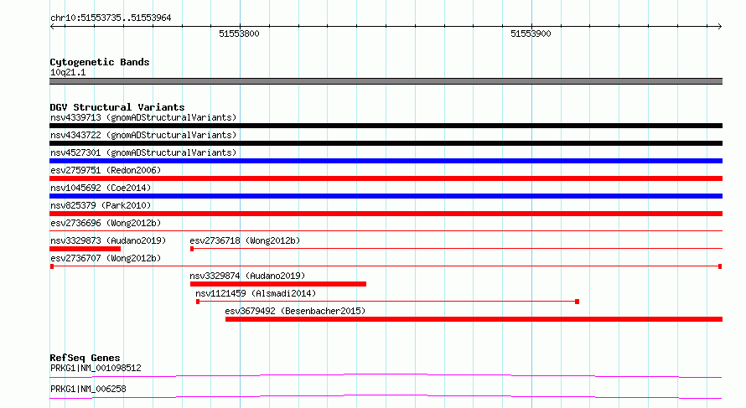746x408 pixels.
Task: Click the thin red line of esv2736696
Action: (x=386, y=230)
